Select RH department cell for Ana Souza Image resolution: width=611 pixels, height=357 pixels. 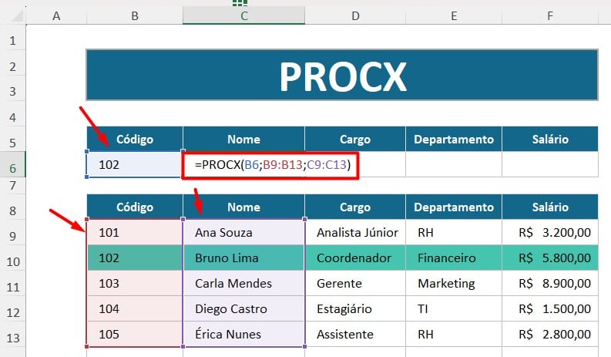(454, 232)
